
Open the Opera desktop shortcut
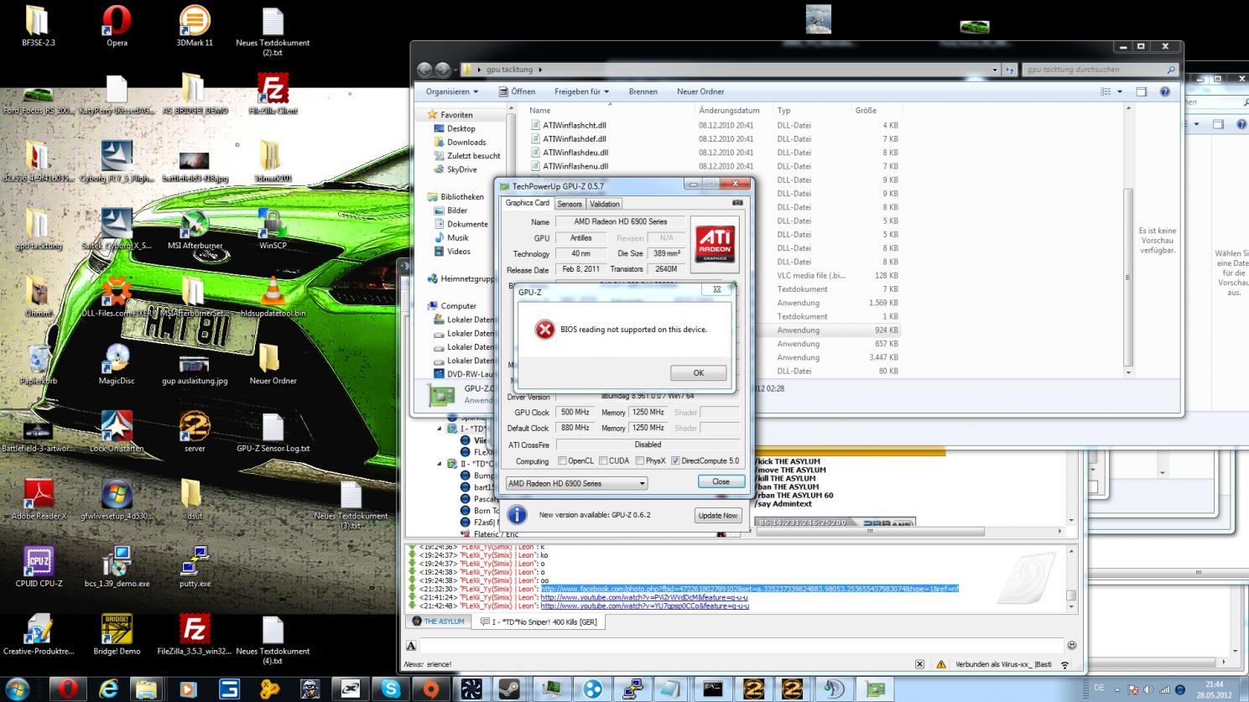117,26
